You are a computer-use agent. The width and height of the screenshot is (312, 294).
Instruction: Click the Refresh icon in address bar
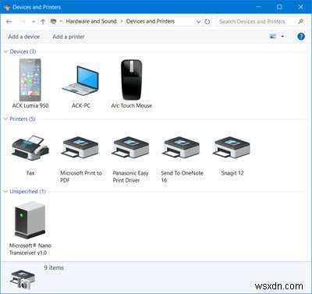coord(207,22)
